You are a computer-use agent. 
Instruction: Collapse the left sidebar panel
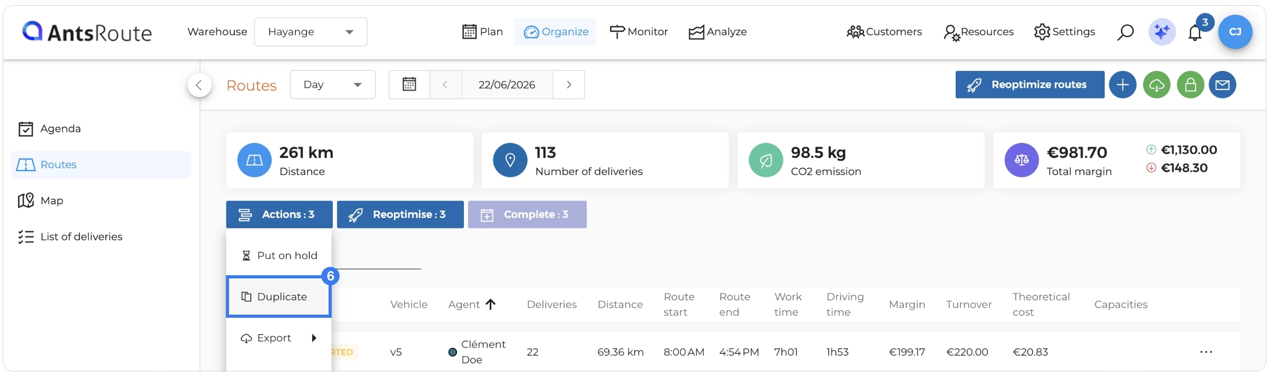(199, 85)
